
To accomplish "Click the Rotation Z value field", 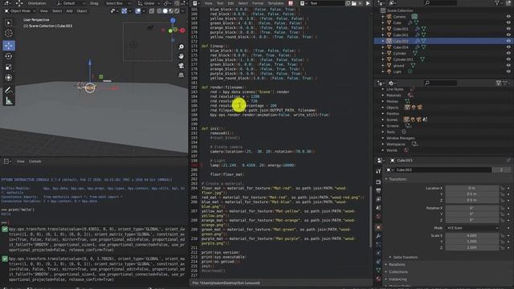I will [x=472, y=220].
